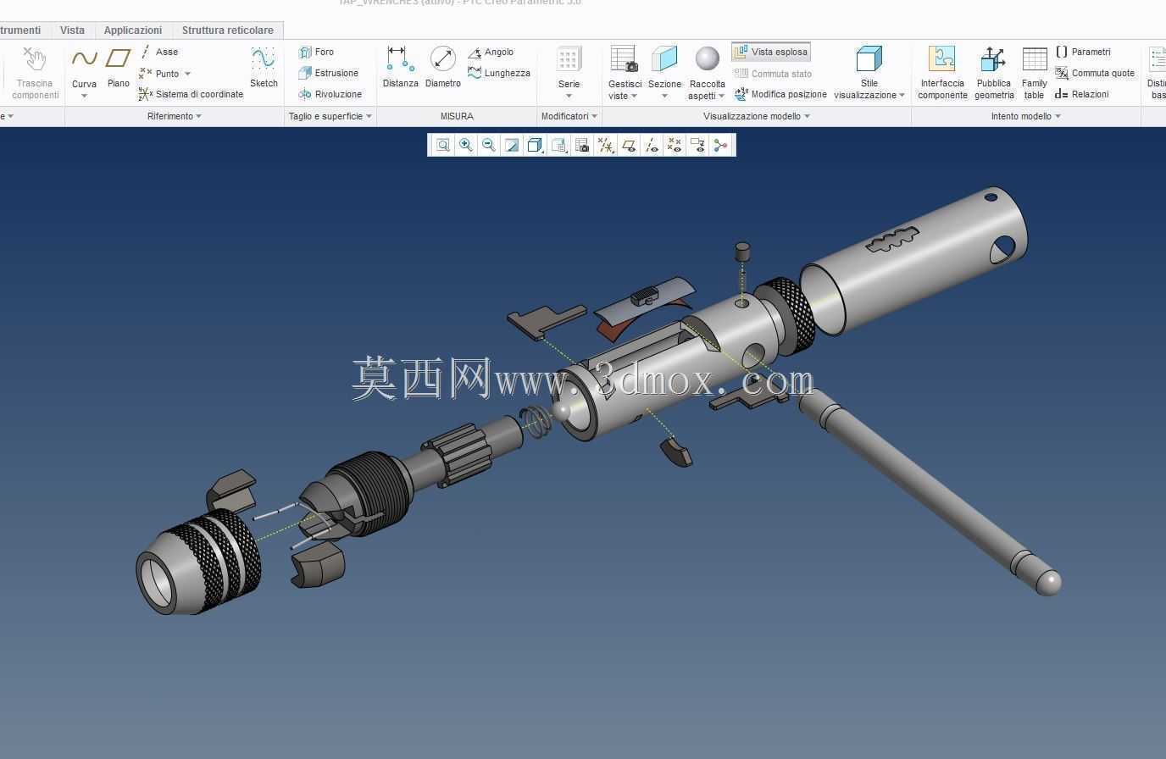Image resolution: width=1166 pixels, height=759 pixels.
Task: Open the datum display filters icon
Action: coord(605,146)
